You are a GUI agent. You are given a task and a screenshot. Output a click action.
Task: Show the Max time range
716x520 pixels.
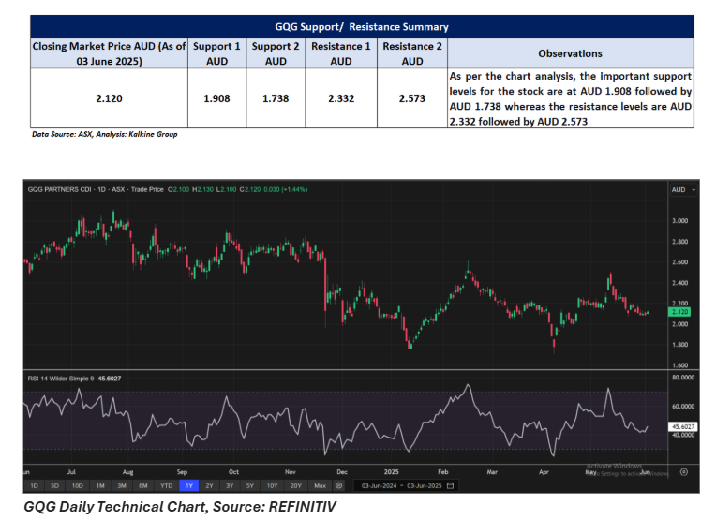pos(320,485)
